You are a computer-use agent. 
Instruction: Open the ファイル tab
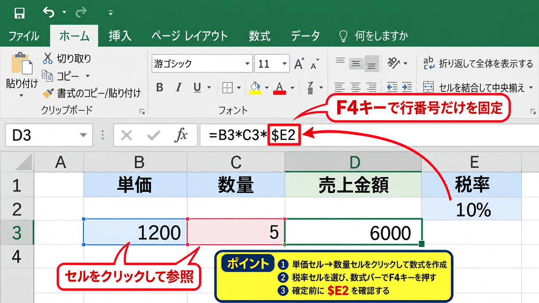coord(24,36)
